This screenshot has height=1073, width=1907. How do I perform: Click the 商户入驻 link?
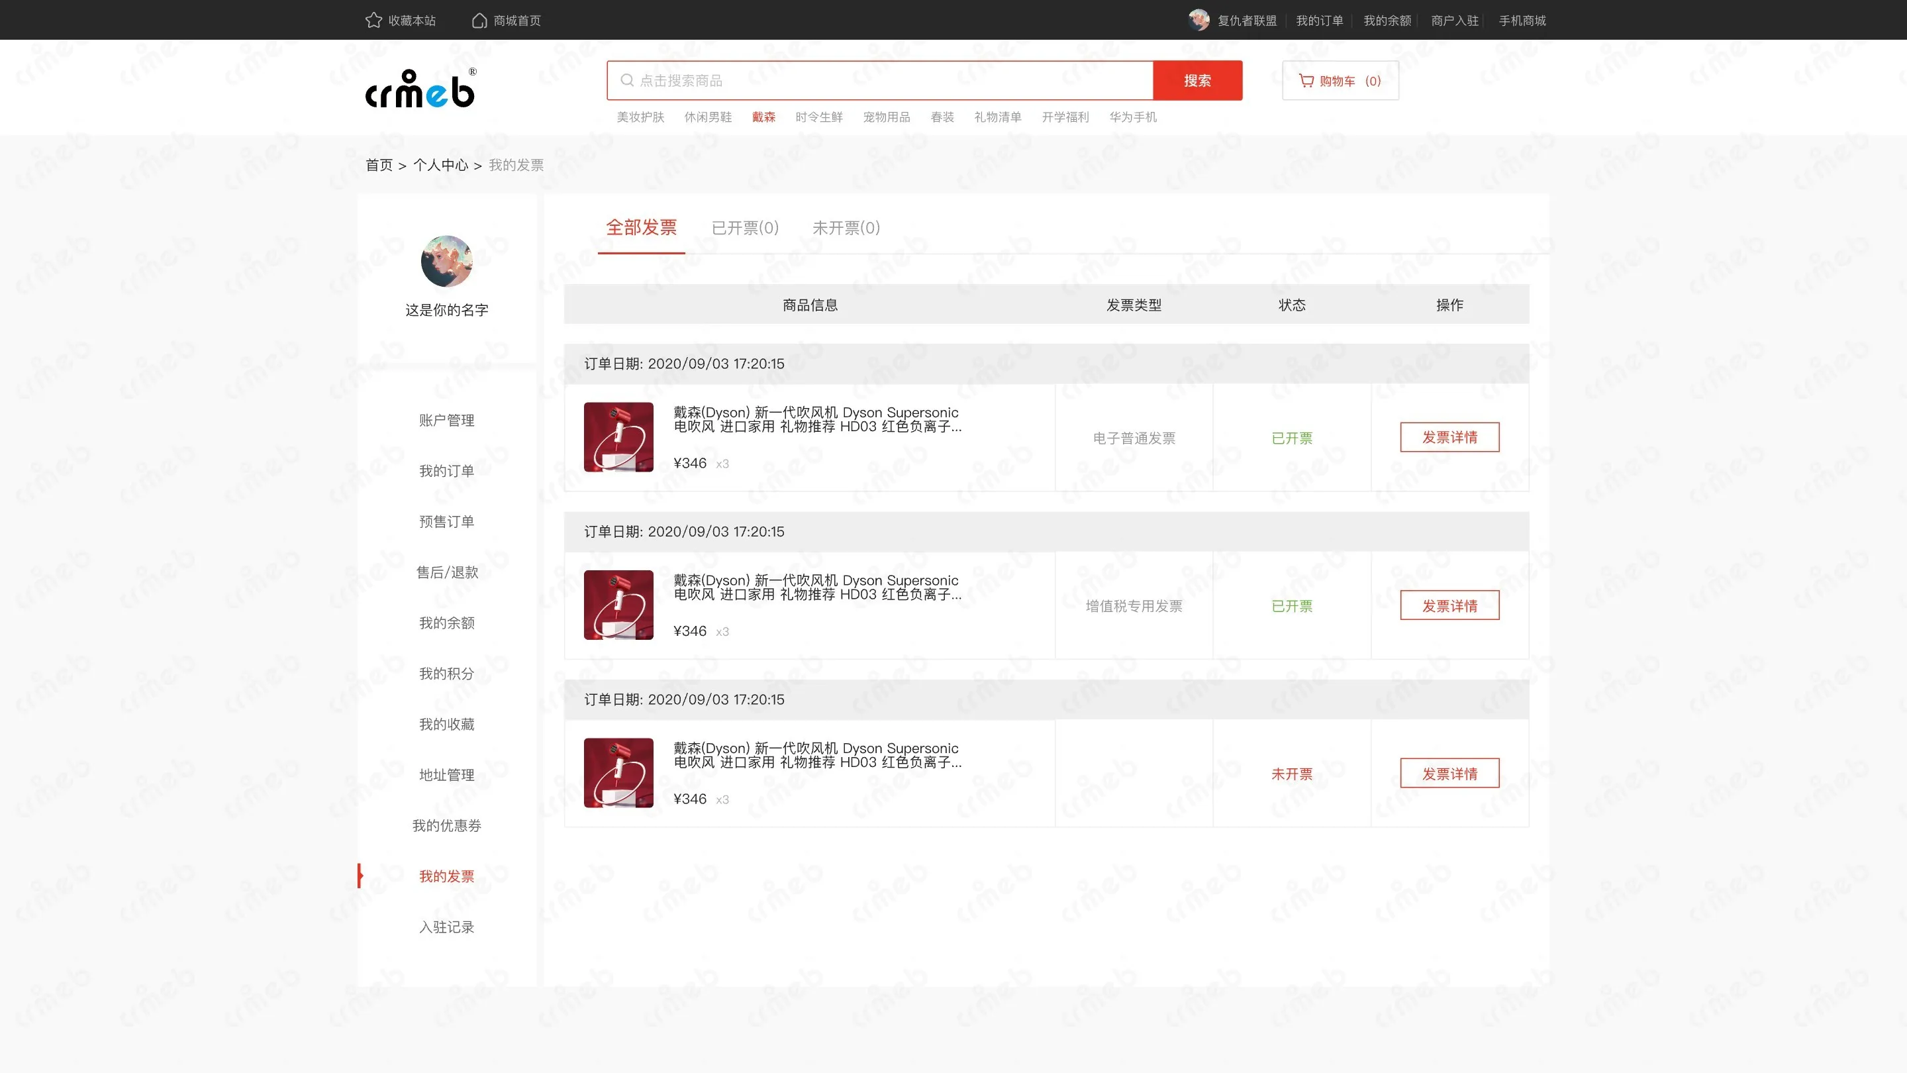(1455, 21)
